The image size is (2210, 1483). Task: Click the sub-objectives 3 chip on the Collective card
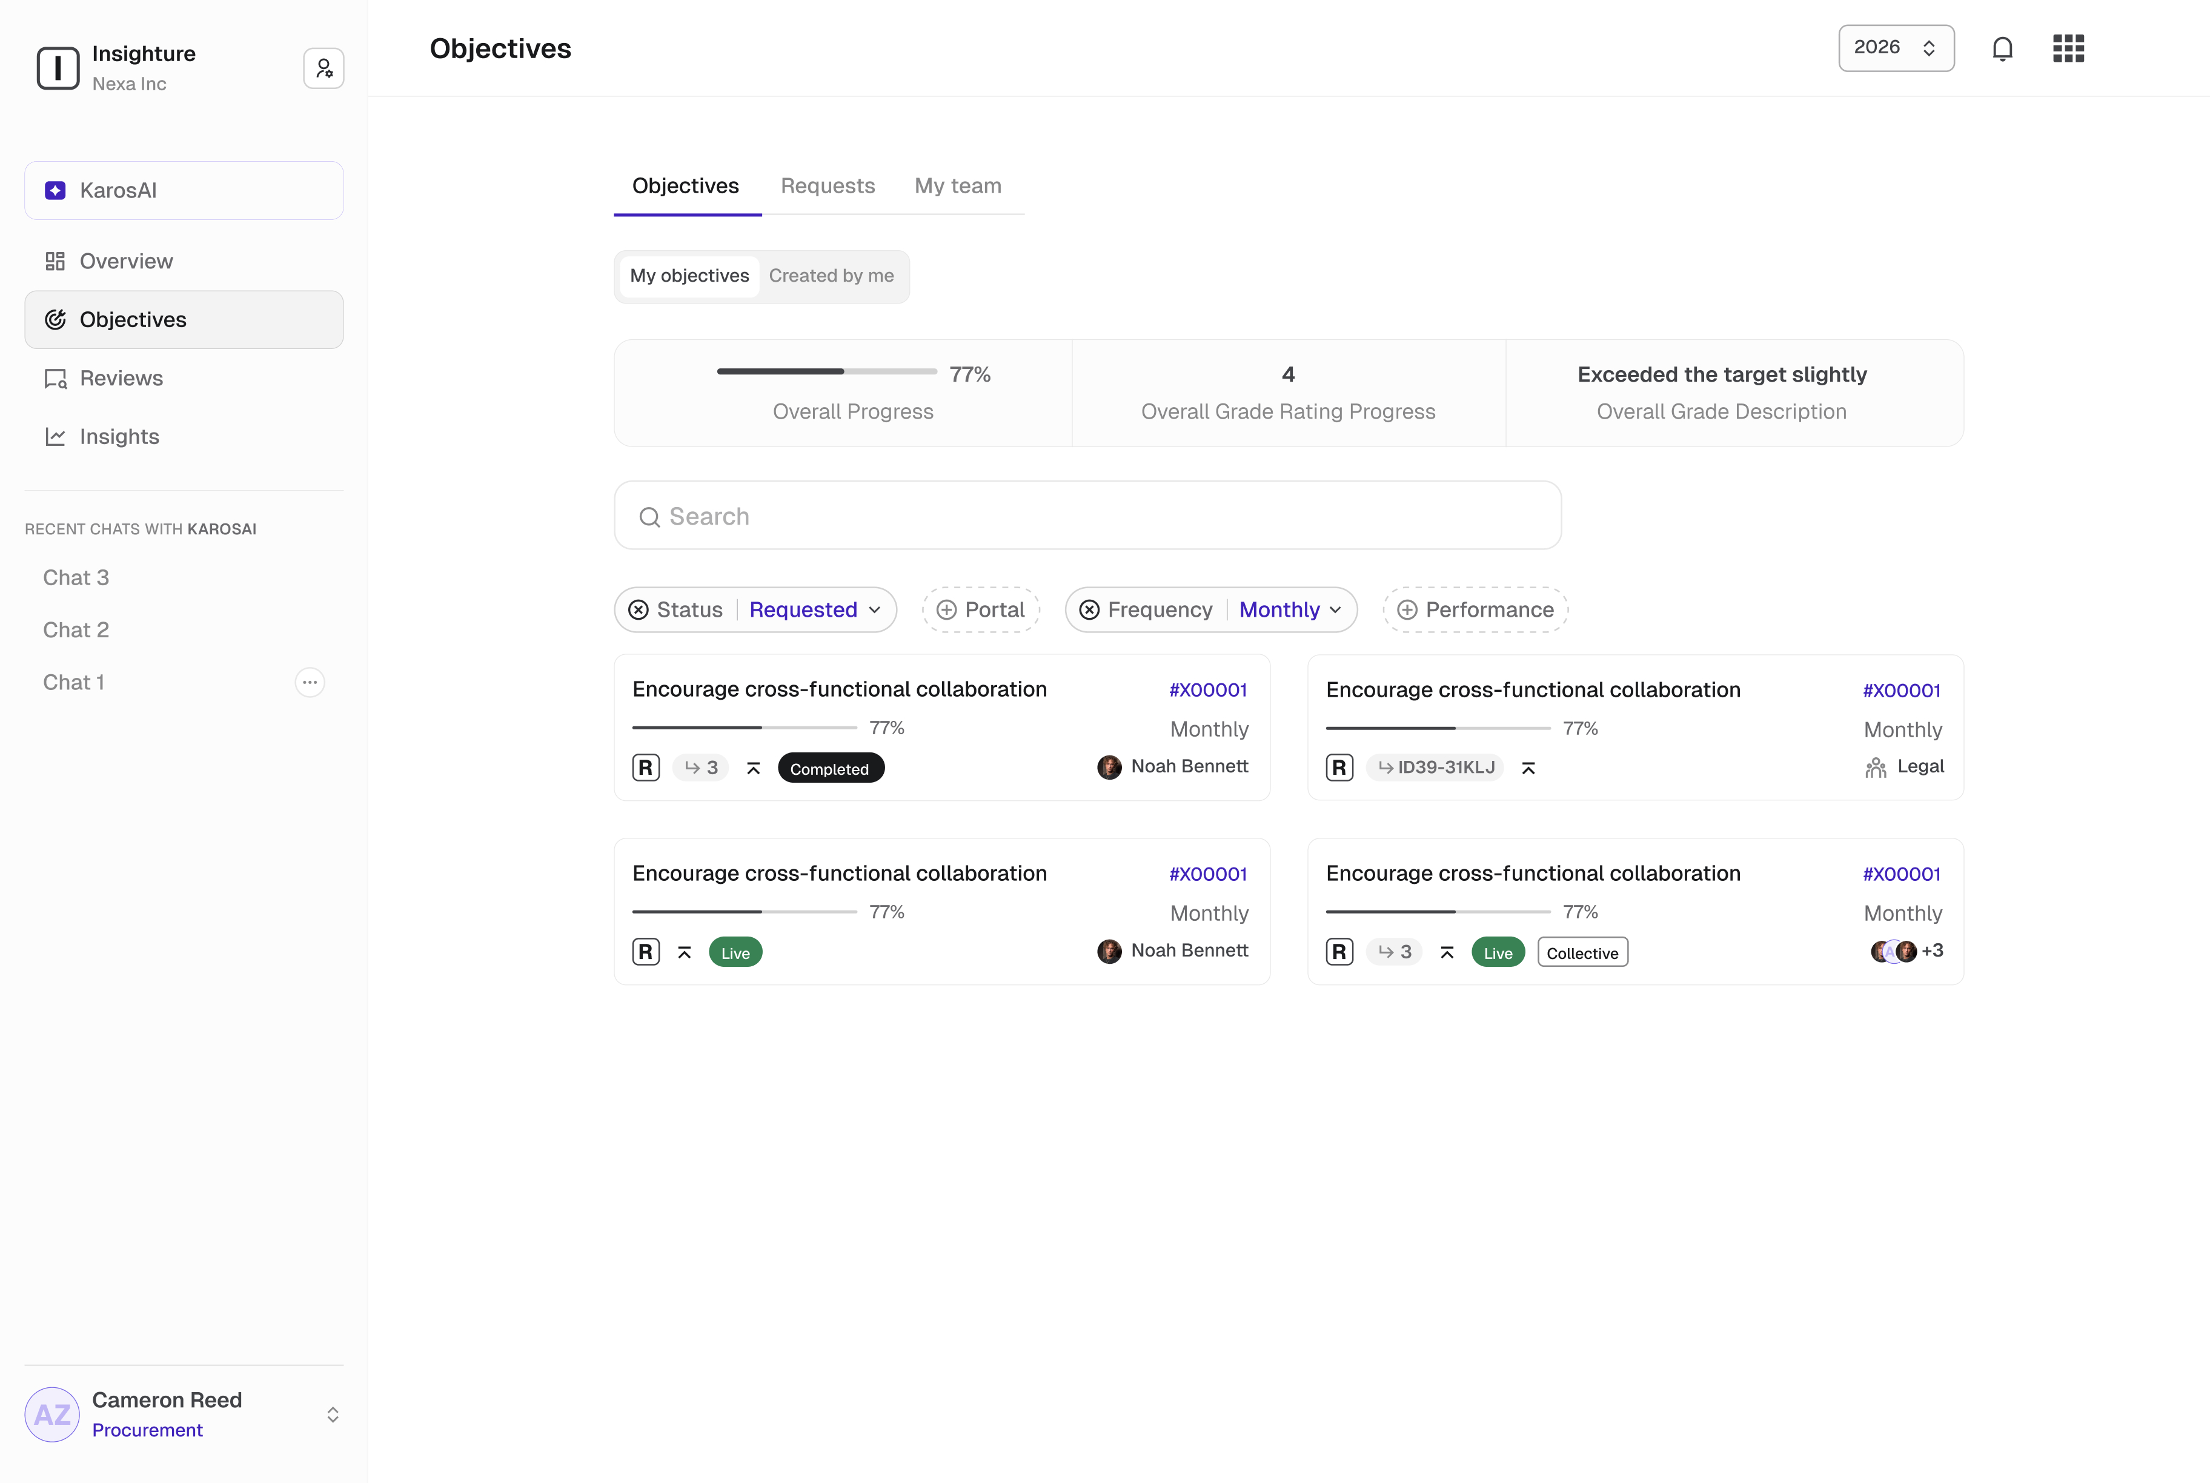click(x=1395, y=952)
